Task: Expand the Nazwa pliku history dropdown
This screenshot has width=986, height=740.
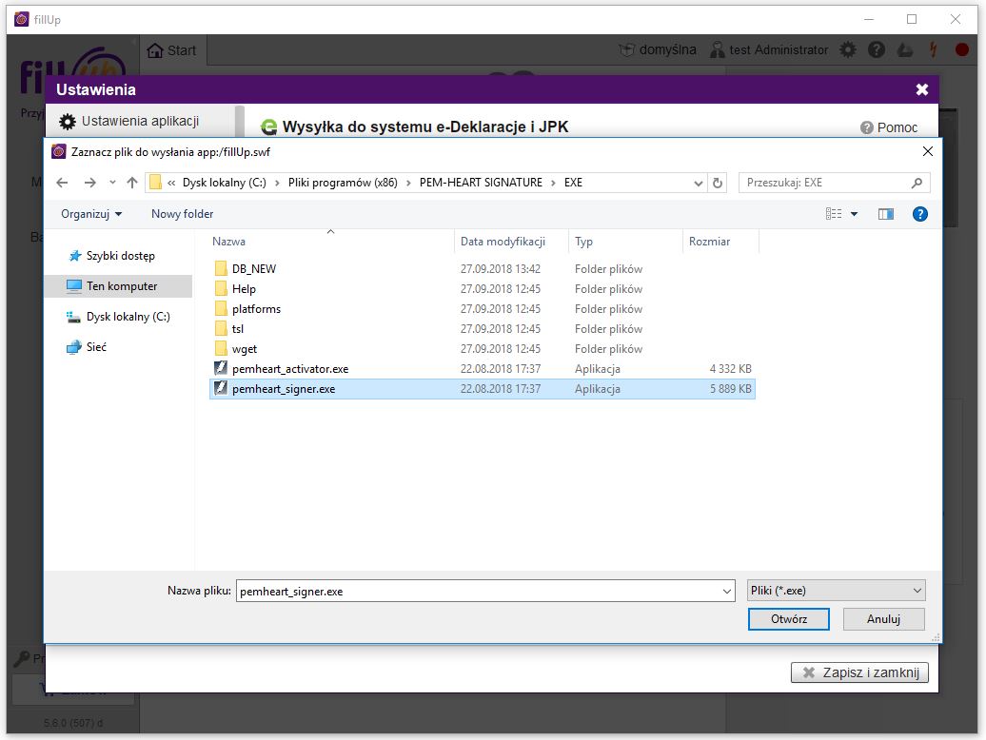Action: pos(727,591)
